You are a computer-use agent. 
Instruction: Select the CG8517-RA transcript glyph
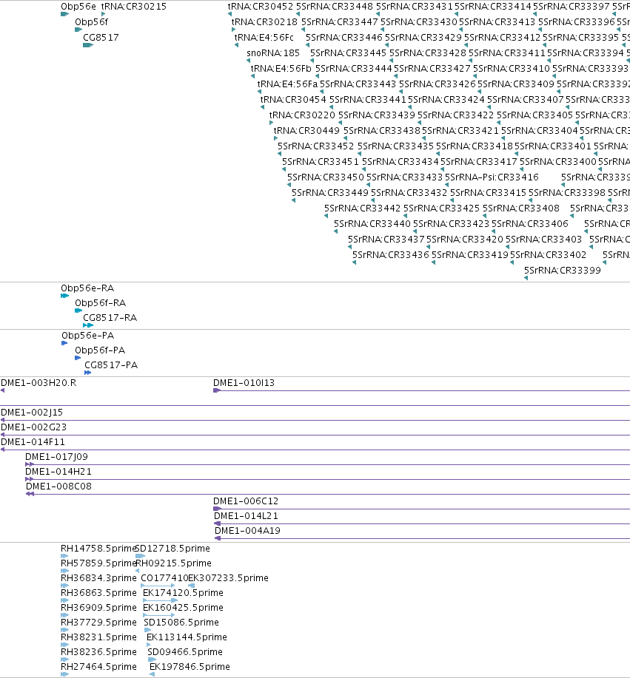(88, 325)
